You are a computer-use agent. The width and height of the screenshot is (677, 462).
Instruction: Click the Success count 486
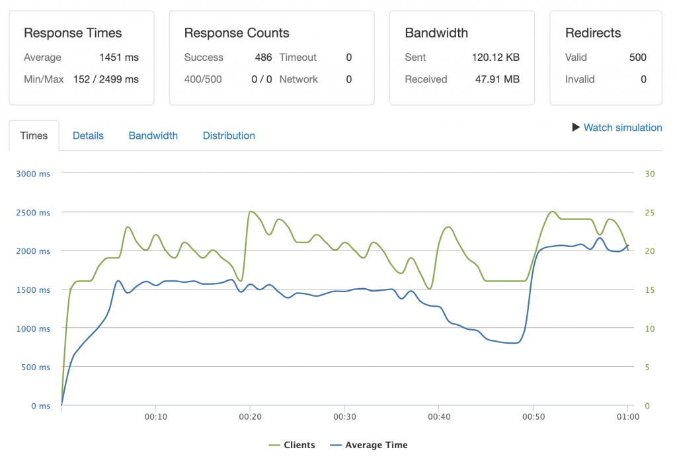263,58
